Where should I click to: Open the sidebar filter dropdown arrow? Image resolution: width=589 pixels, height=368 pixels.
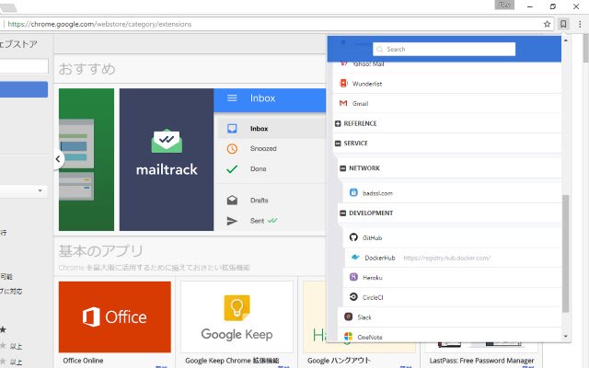pyautogui.click(x=40, y=190)
